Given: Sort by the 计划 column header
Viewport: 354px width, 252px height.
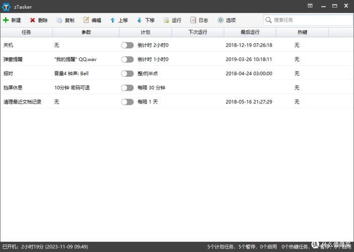Looking at the screenshot, I should (146, 32).
